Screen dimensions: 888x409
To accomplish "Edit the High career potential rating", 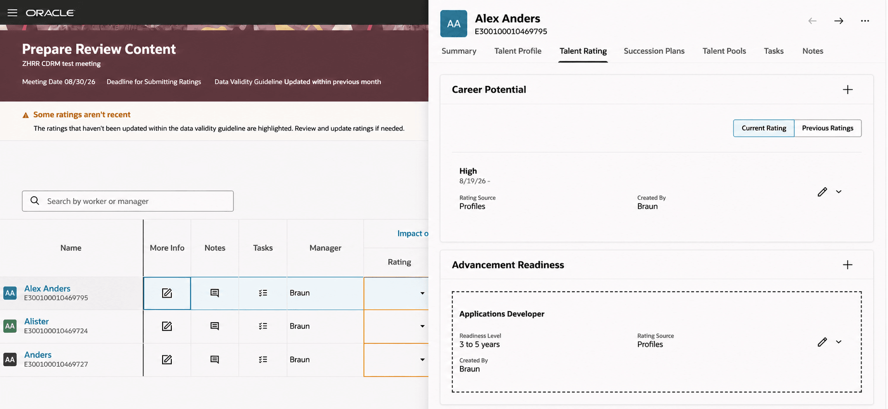I will click(x=822, y=192).
